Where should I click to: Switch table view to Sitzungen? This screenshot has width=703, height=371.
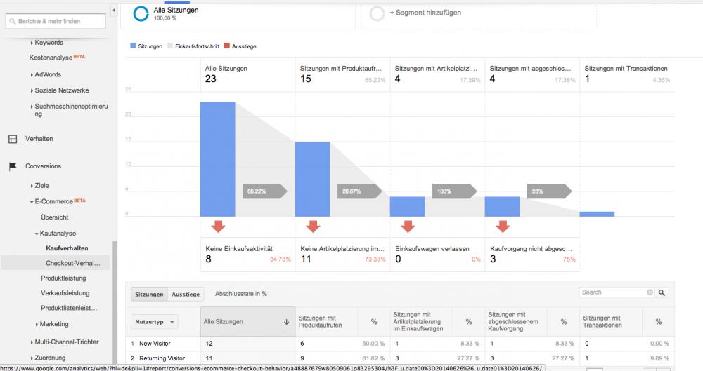point(149,294)
